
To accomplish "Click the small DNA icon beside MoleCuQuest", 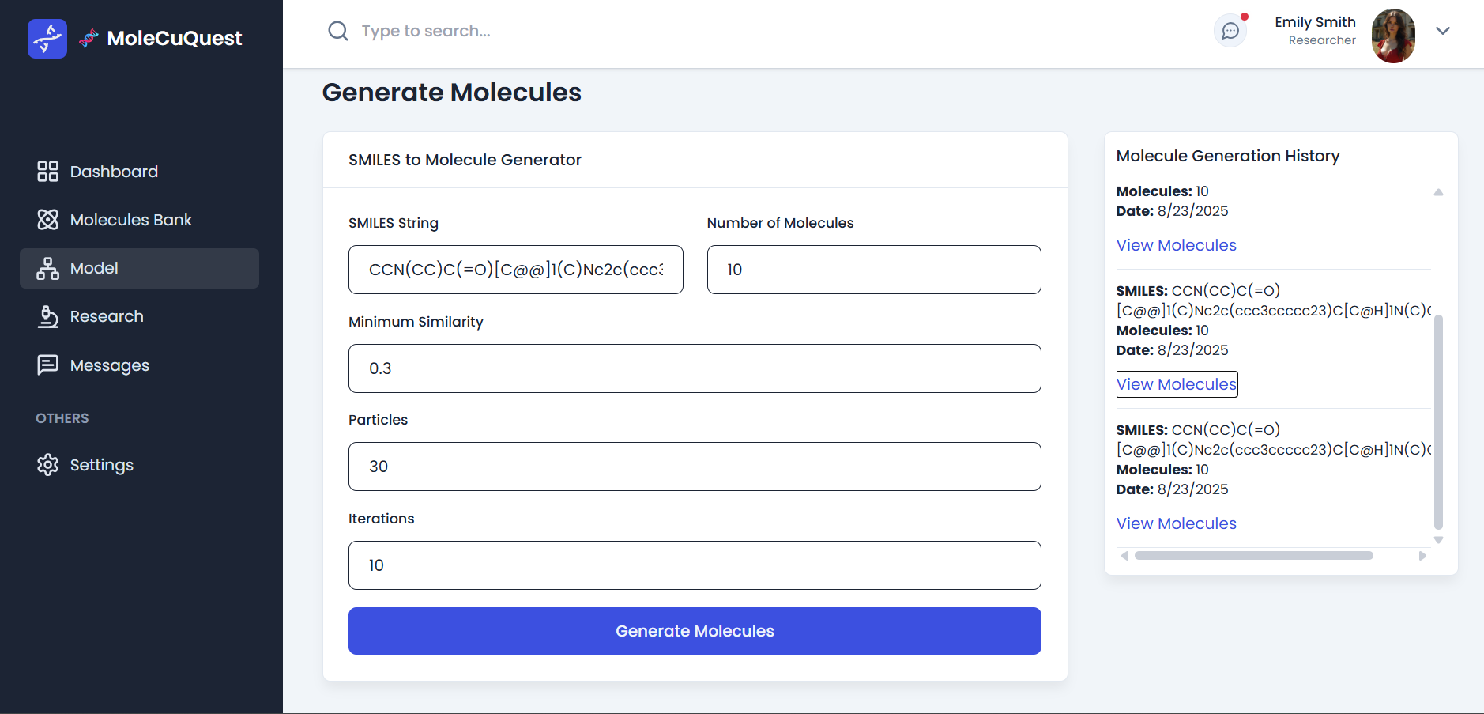I will tap(89, 38).
